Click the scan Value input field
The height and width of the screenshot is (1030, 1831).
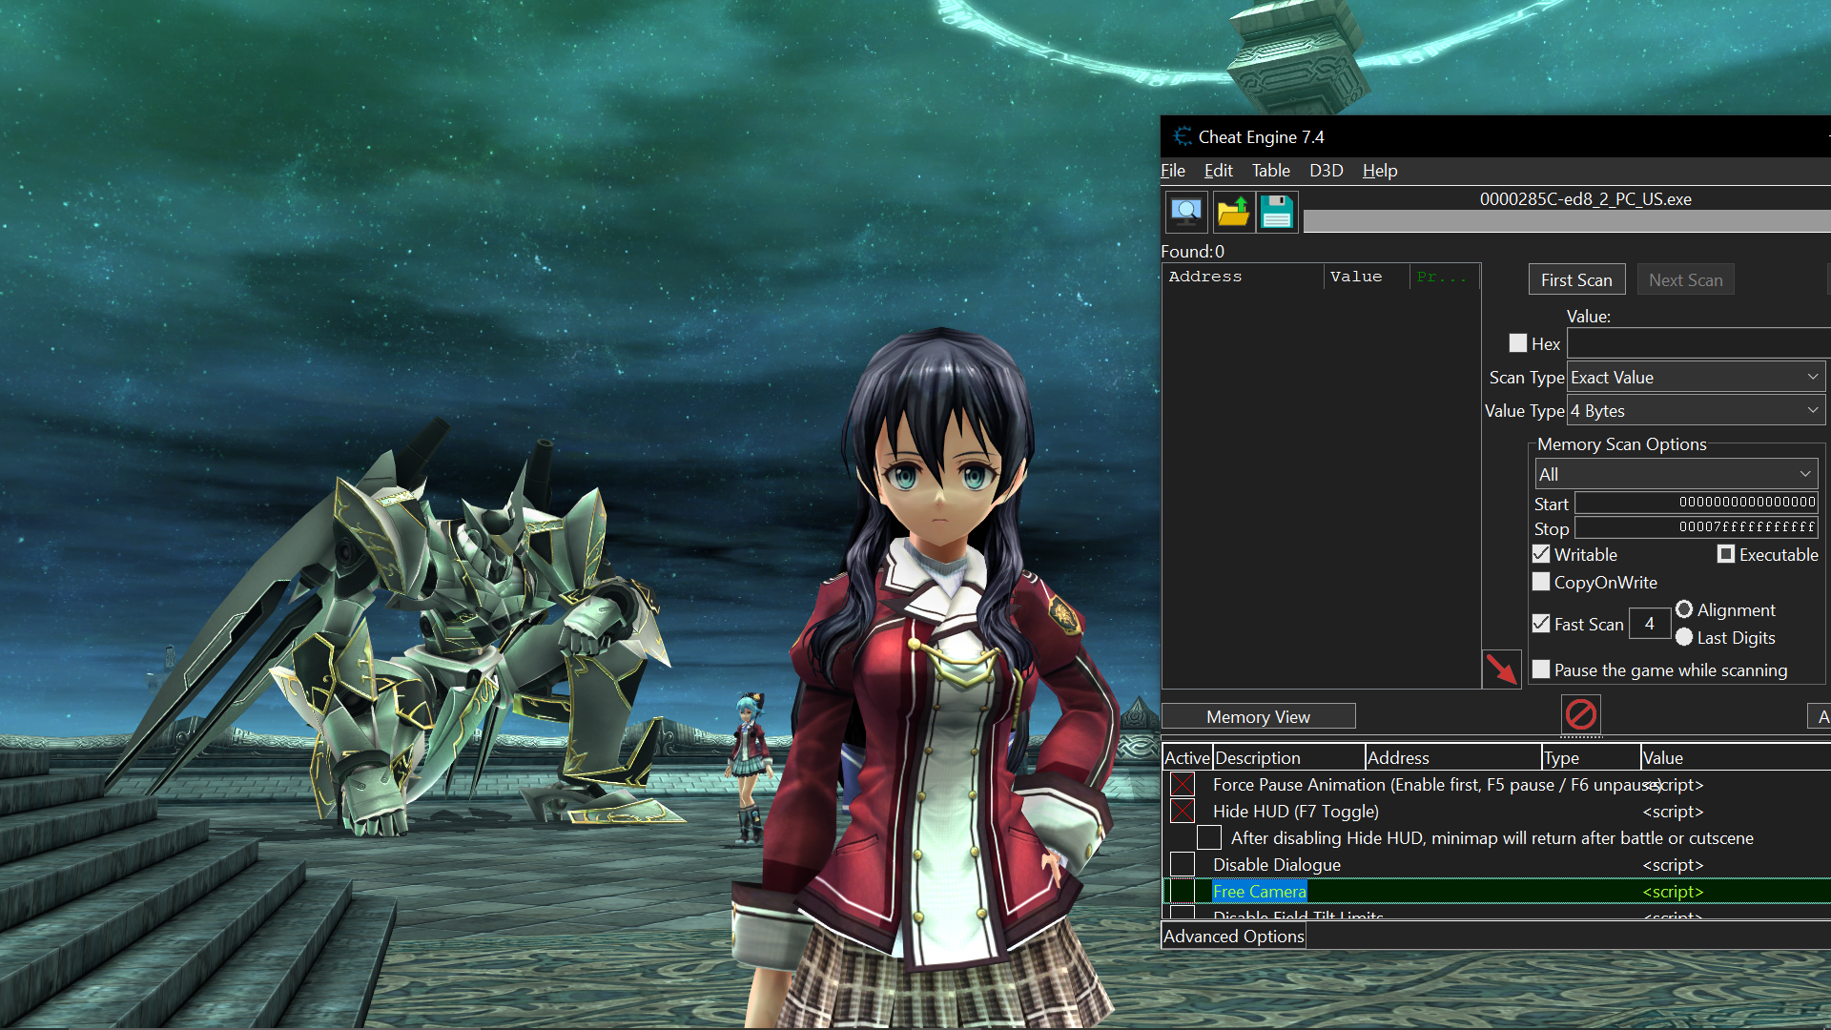(x=1698, y=343)
